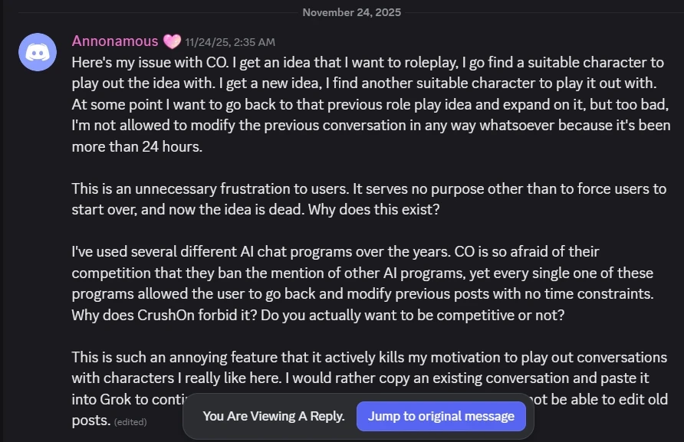Click the text "more than 24 hours."
This screenshot has width=684, height=442.
tap(137, 146)
